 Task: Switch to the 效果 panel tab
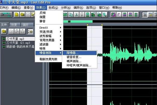pos(14,25)
